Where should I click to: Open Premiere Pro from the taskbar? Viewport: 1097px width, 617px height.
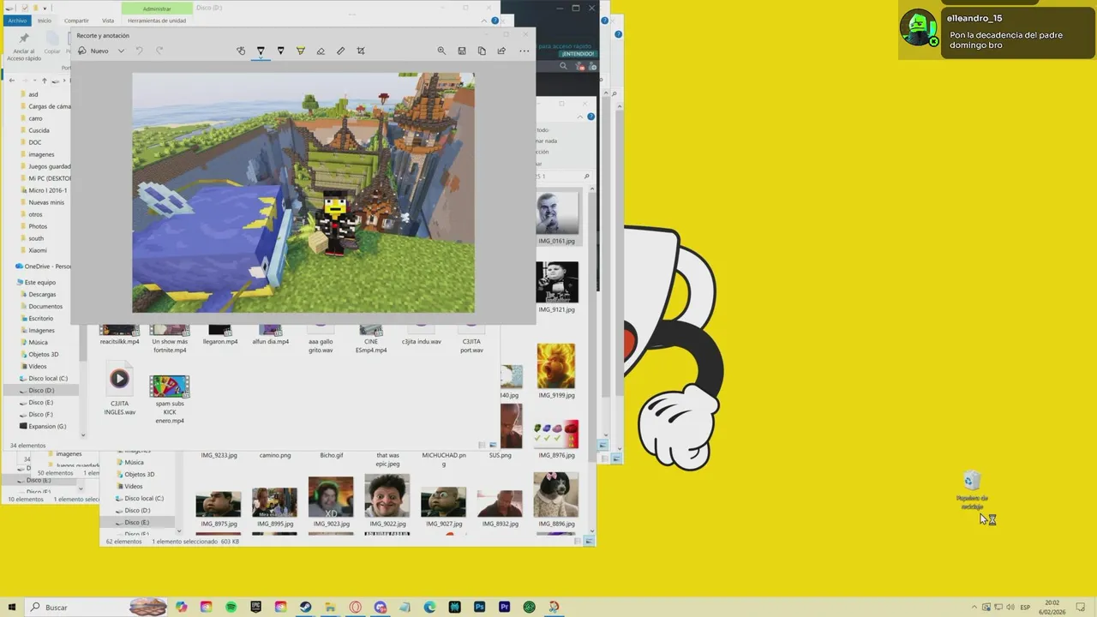click(505, 607)
